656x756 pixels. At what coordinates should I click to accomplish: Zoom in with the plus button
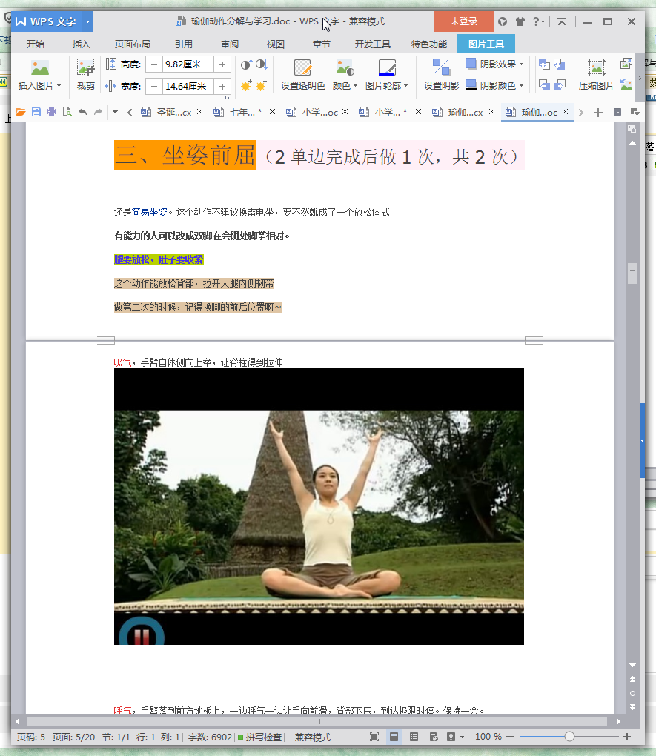click(x=627, y=737)
